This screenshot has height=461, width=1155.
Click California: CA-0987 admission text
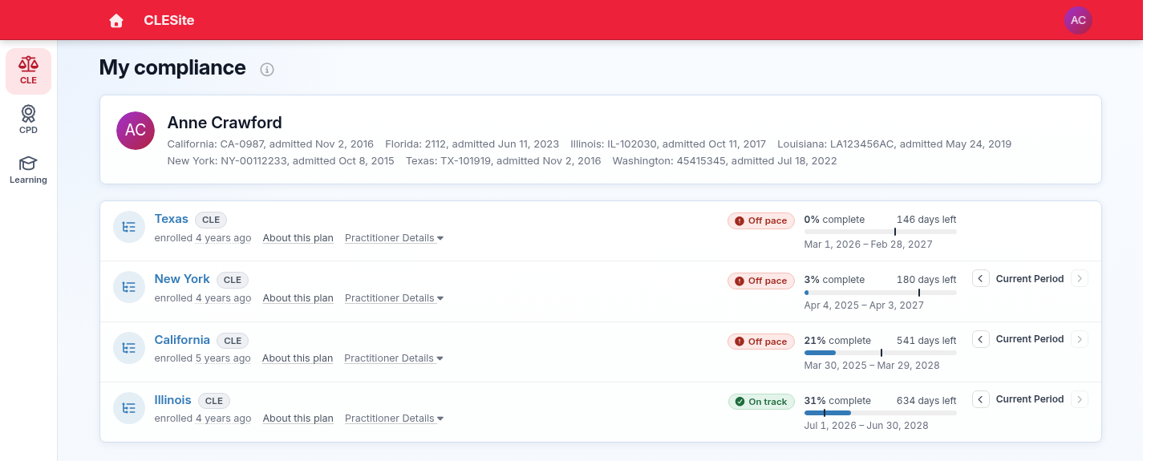point(270,144)
